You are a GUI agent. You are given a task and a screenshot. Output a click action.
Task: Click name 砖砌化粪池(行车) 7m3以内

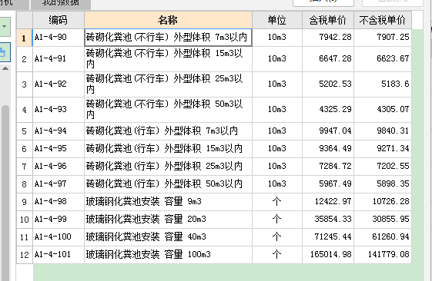(168, 131)
